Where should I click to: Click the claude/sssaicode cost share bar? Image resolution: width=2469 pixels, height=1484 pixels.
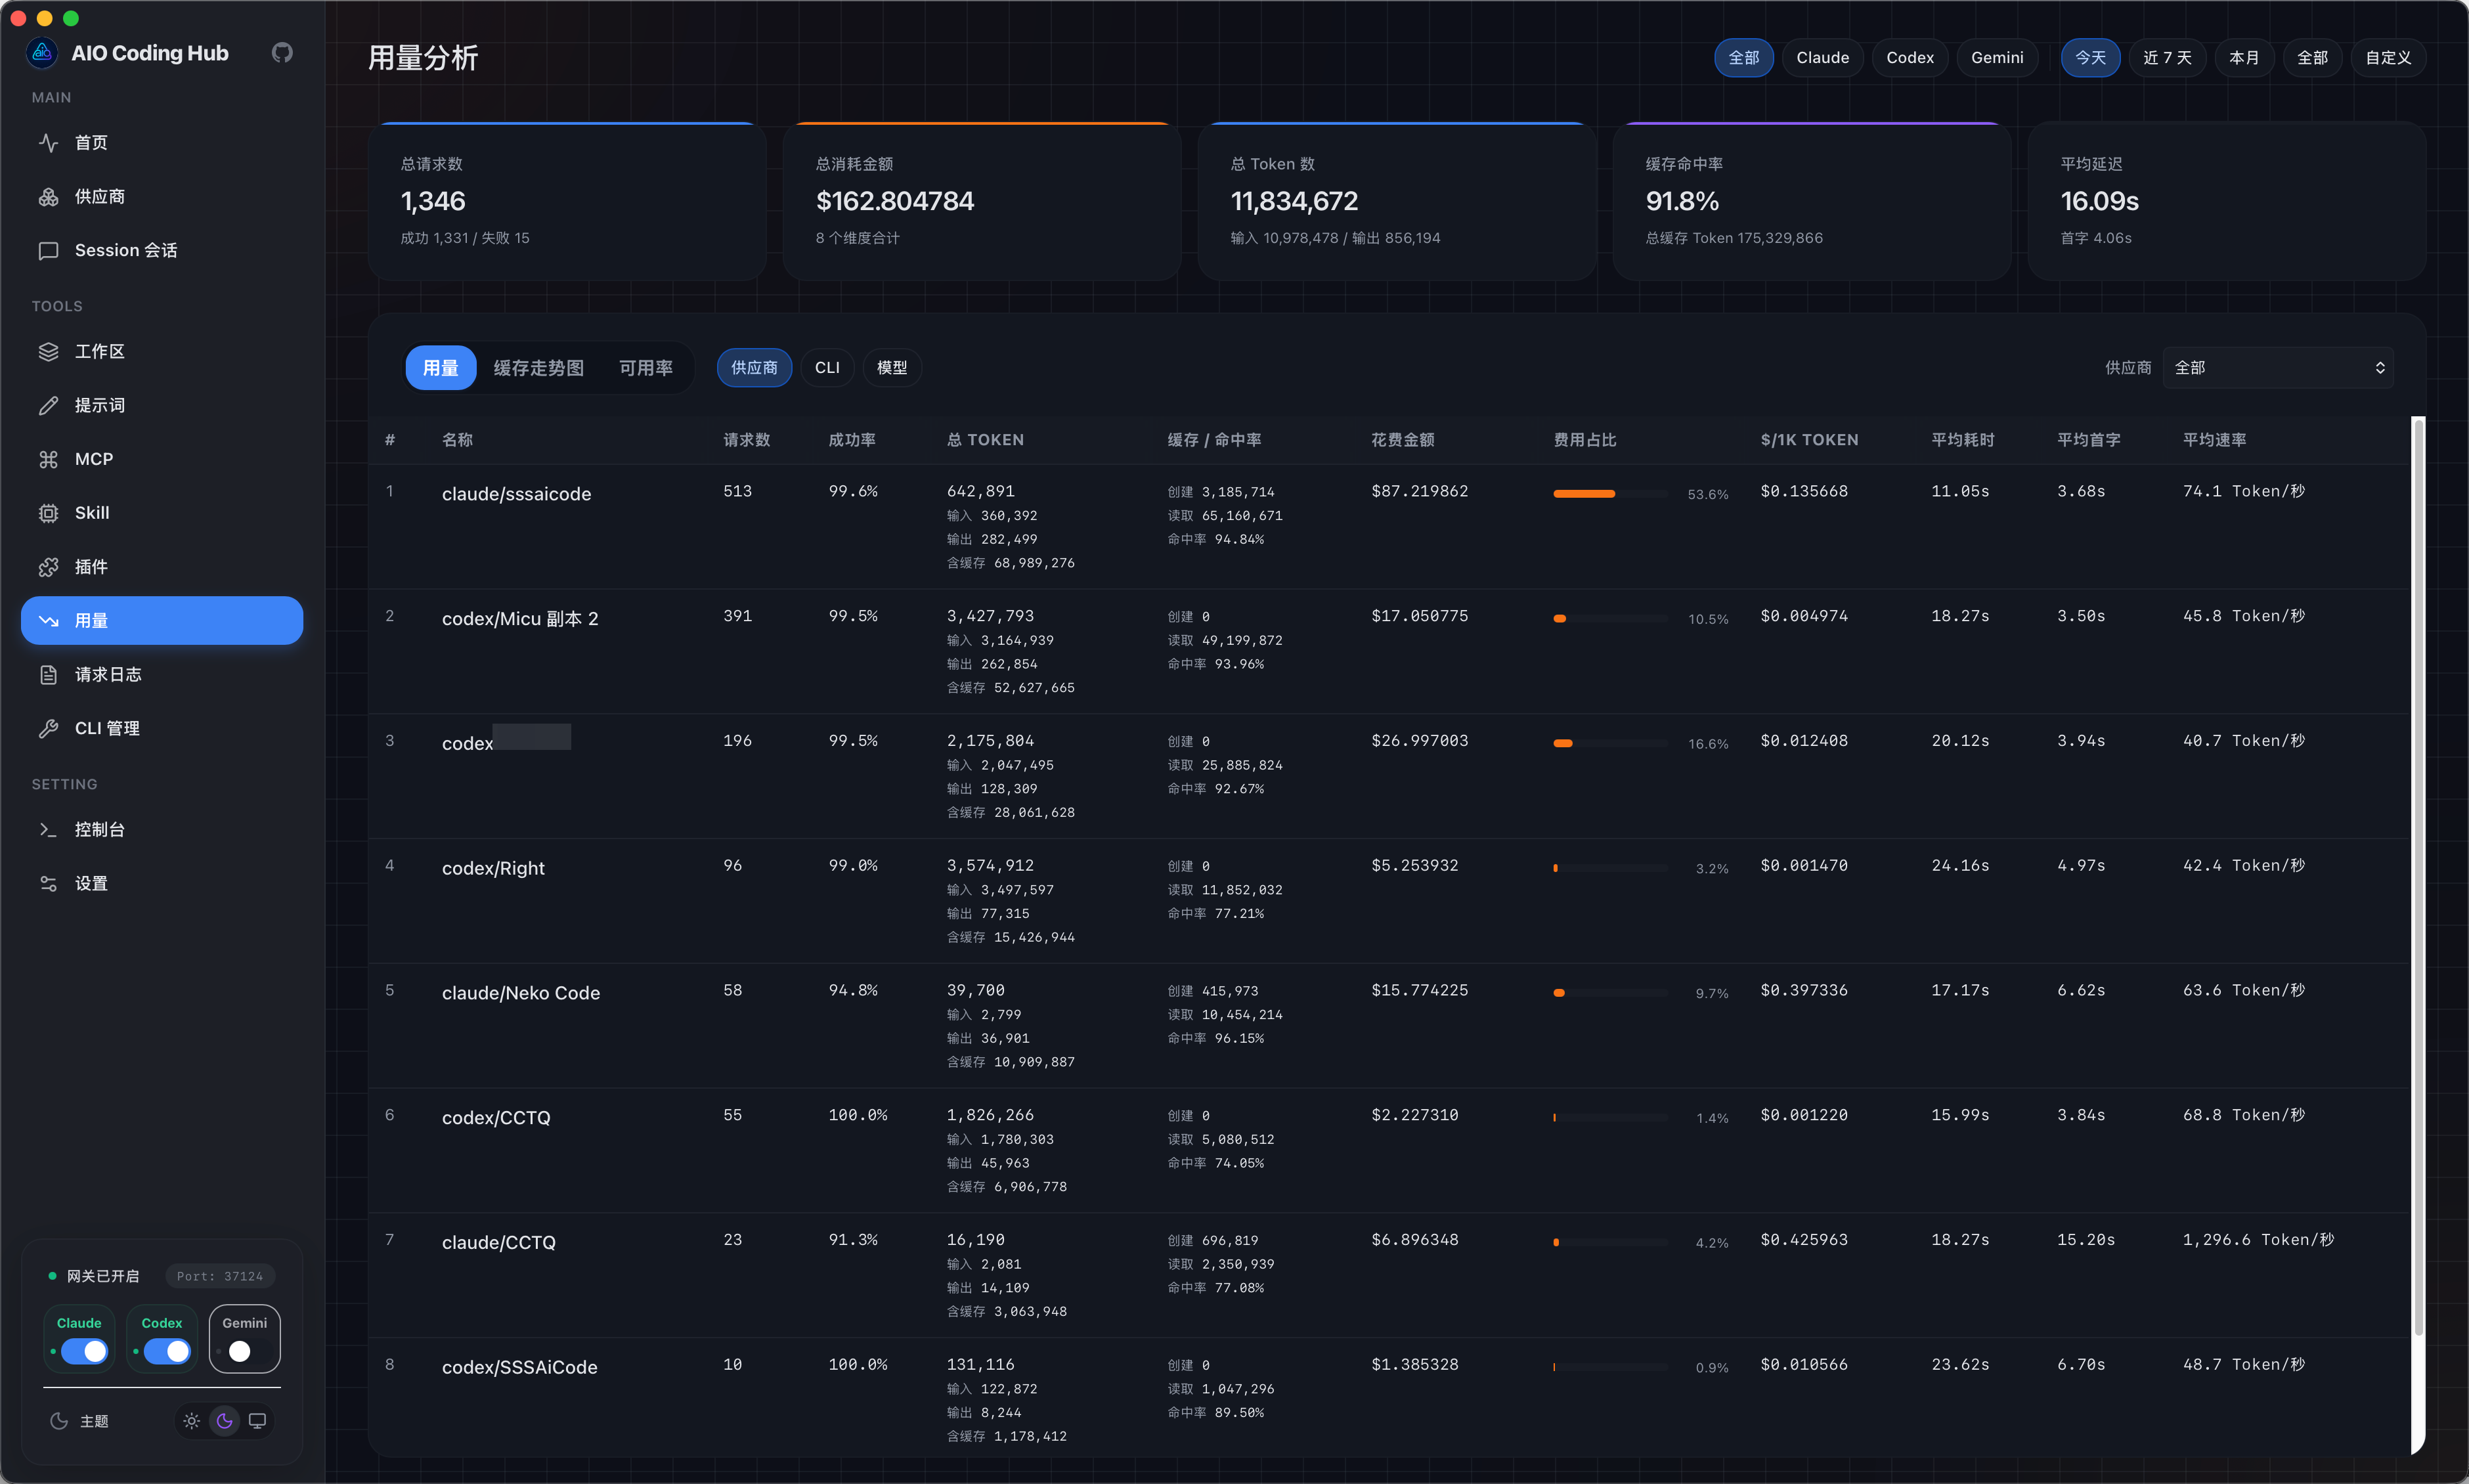1609,493
